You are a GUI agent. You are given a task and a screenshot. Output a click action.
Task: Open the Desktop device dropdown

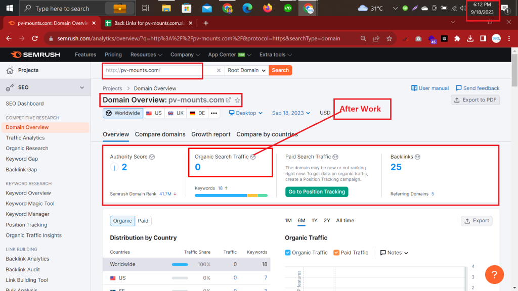tap(246, 113)
